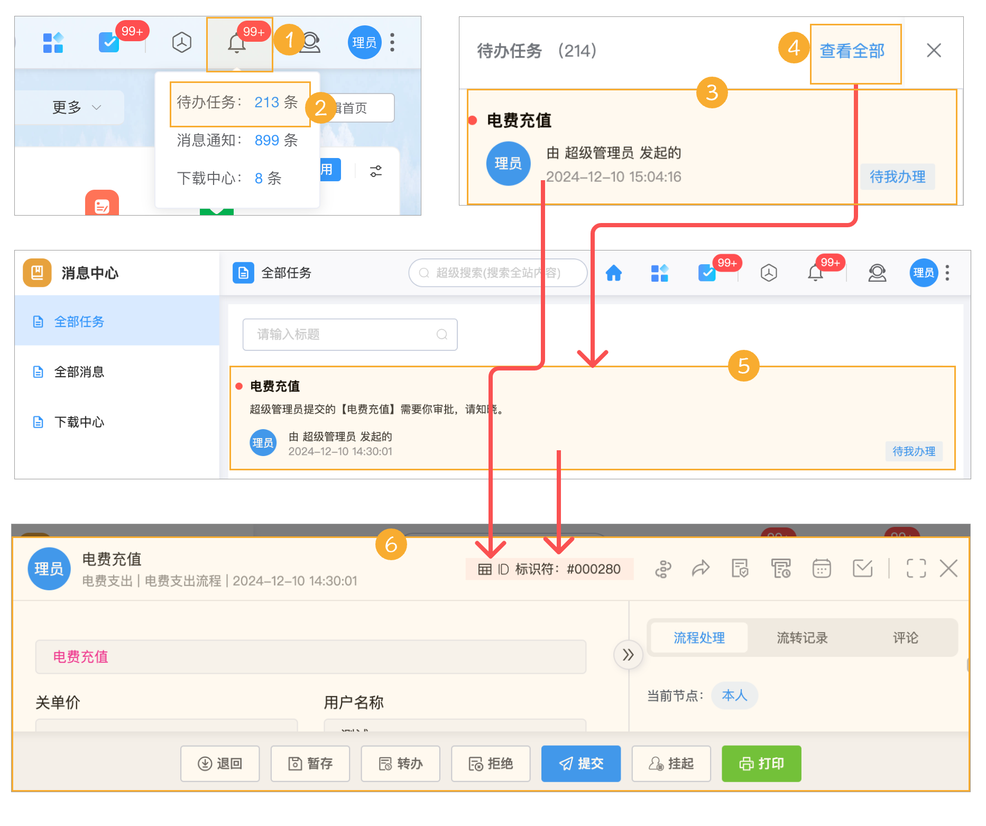Open the three-dot overflow menu top right
Image resolution: width=986 pixels, height=826 pixels.
pos(947,273)
